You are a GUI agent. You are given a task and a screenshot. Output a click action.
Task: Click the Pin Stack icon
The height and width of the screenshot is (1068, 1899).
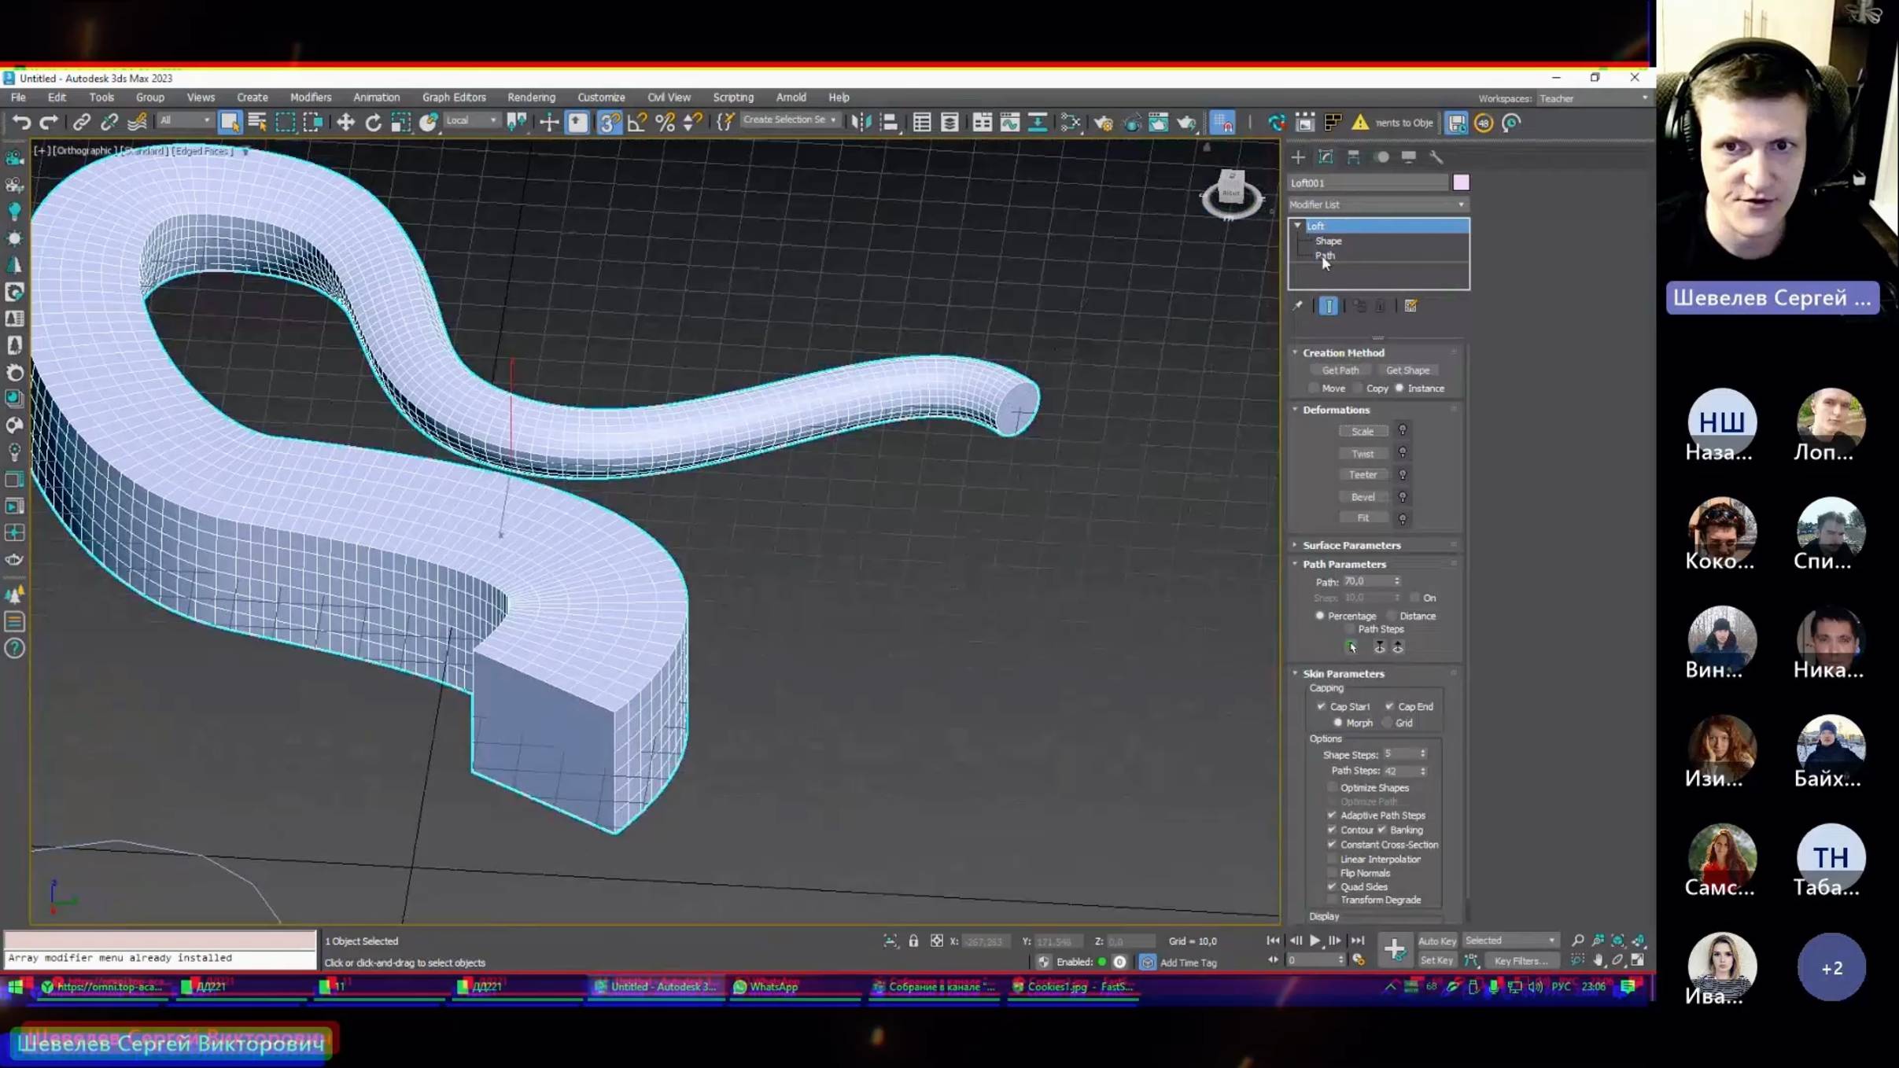[1298, 306]
